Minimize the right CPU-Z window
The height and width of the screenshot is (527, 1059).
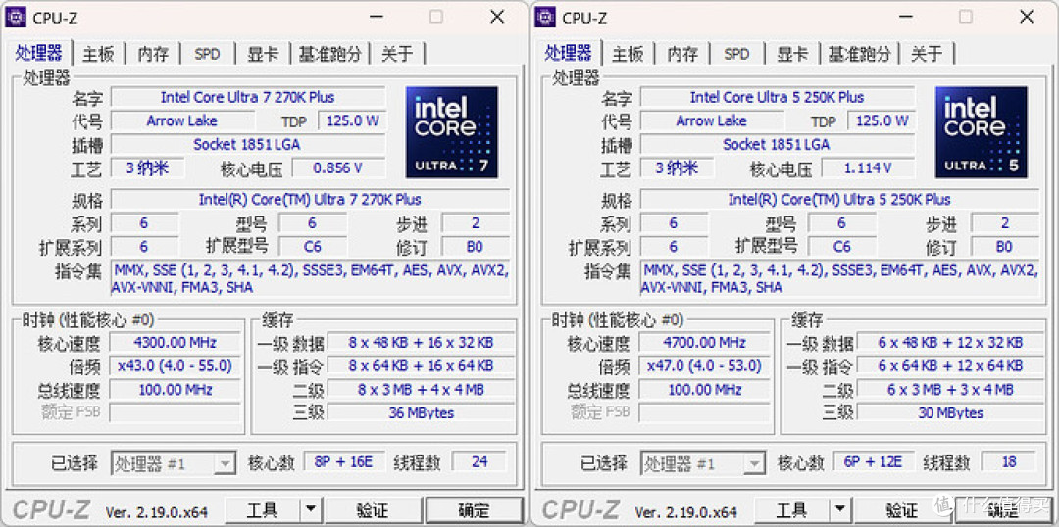[904, 17]
